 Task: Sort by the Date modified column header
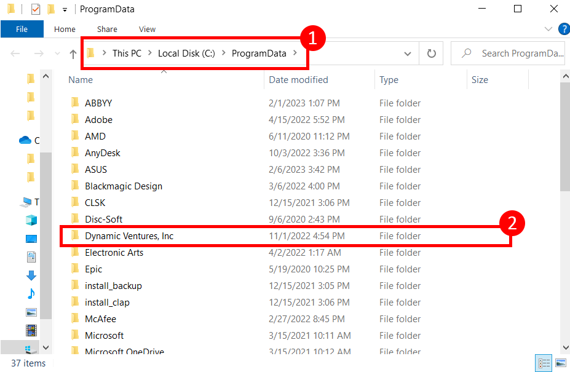click(x=299, y=80)
